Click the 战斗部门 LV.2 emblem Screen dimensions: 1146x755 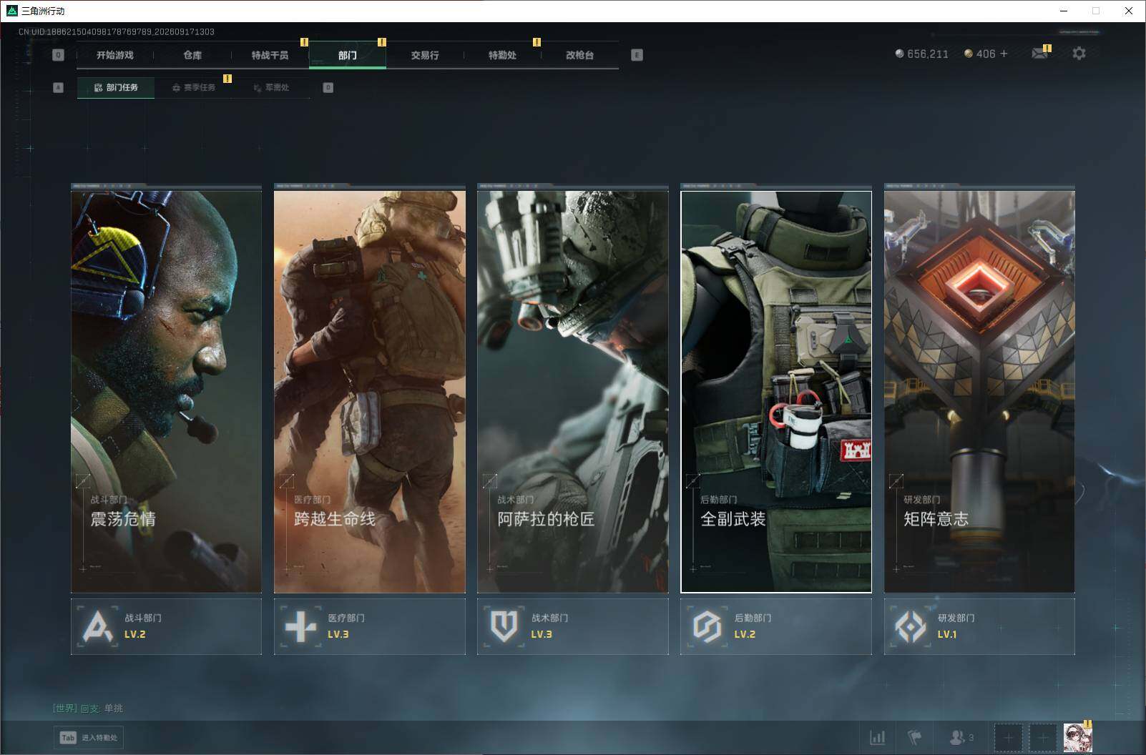click(x=97, y=627)
